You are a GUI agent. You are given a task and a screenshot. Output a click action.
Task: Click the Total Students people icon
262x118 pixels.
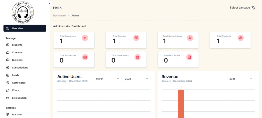point(241,38)
